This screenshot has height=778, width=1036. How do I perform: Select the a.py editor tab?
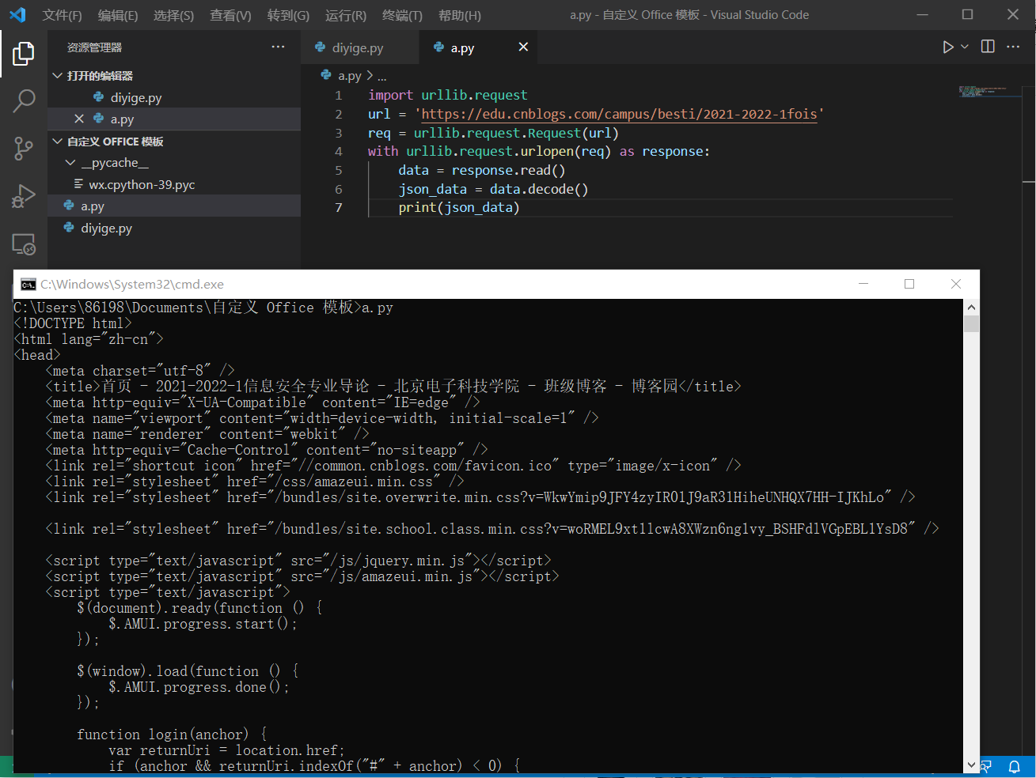[478, 47]
